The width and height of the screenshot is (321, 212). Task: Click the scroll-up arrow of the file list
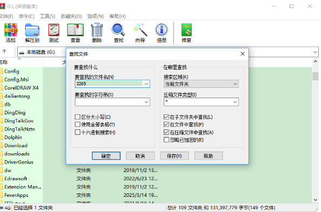click(315, 61)
